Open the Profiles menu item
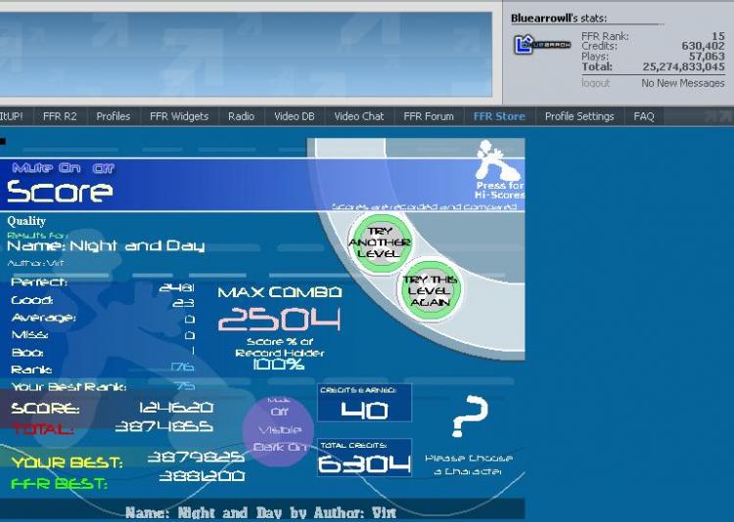Image resolution: width=734 pixels, height=522 pixels. tap(113, 116)
